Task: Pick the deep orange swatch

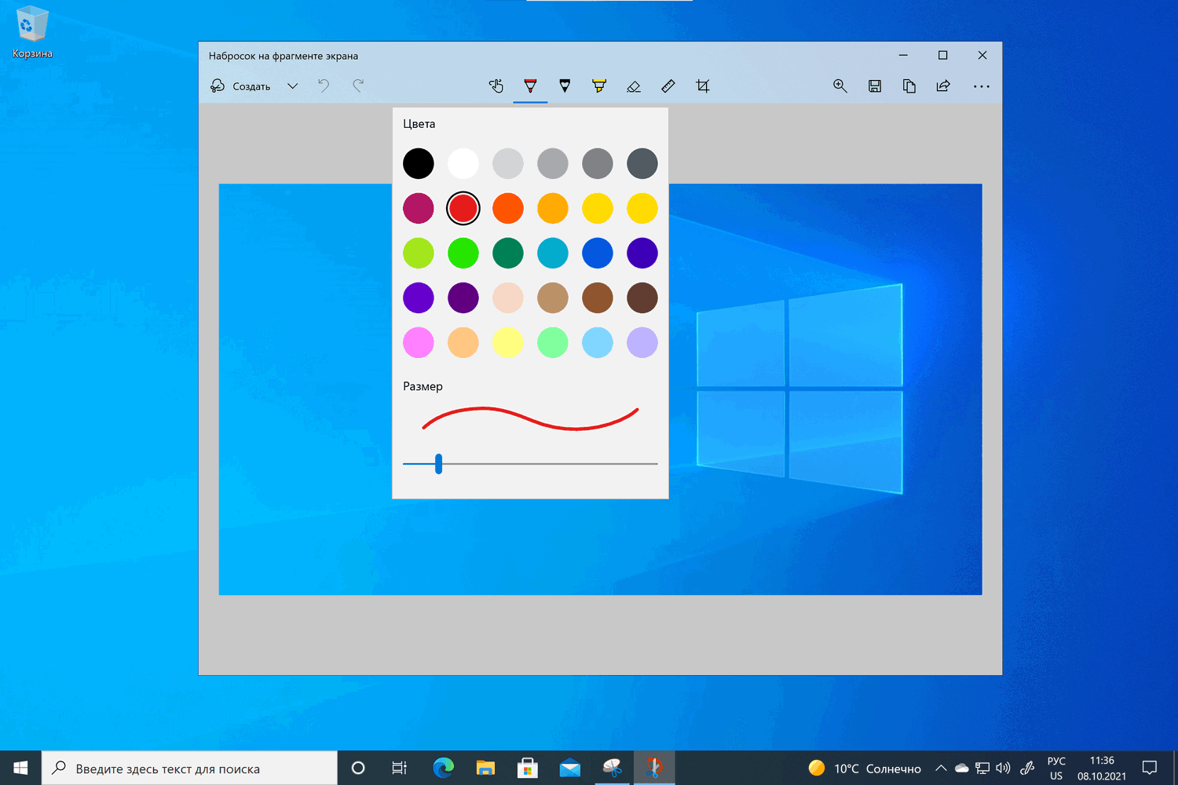Action: click(508, 208)
